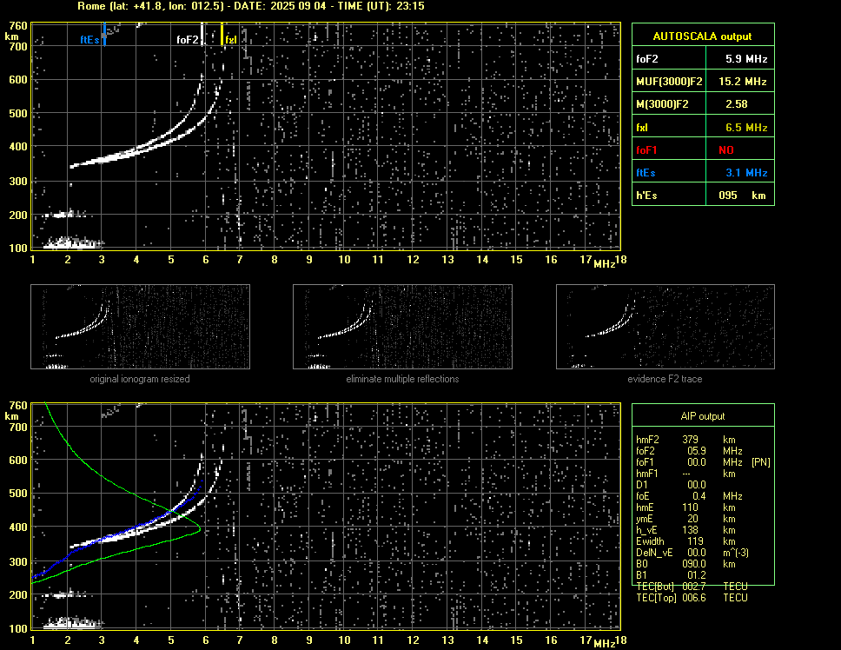
Task: Click the 200 km echo on top ionogram
Action: click(65, 215)
